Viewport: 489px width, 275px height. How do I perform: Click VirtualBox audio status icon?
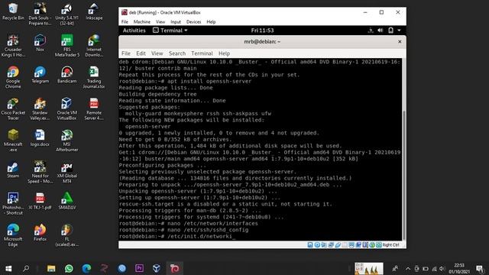click(324, 244)
